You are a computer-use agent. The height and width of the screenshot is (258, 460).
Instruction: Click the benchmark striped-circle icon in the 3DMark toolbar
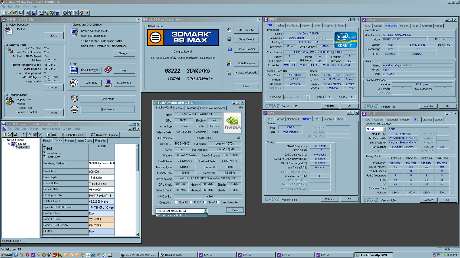point(70,13)
